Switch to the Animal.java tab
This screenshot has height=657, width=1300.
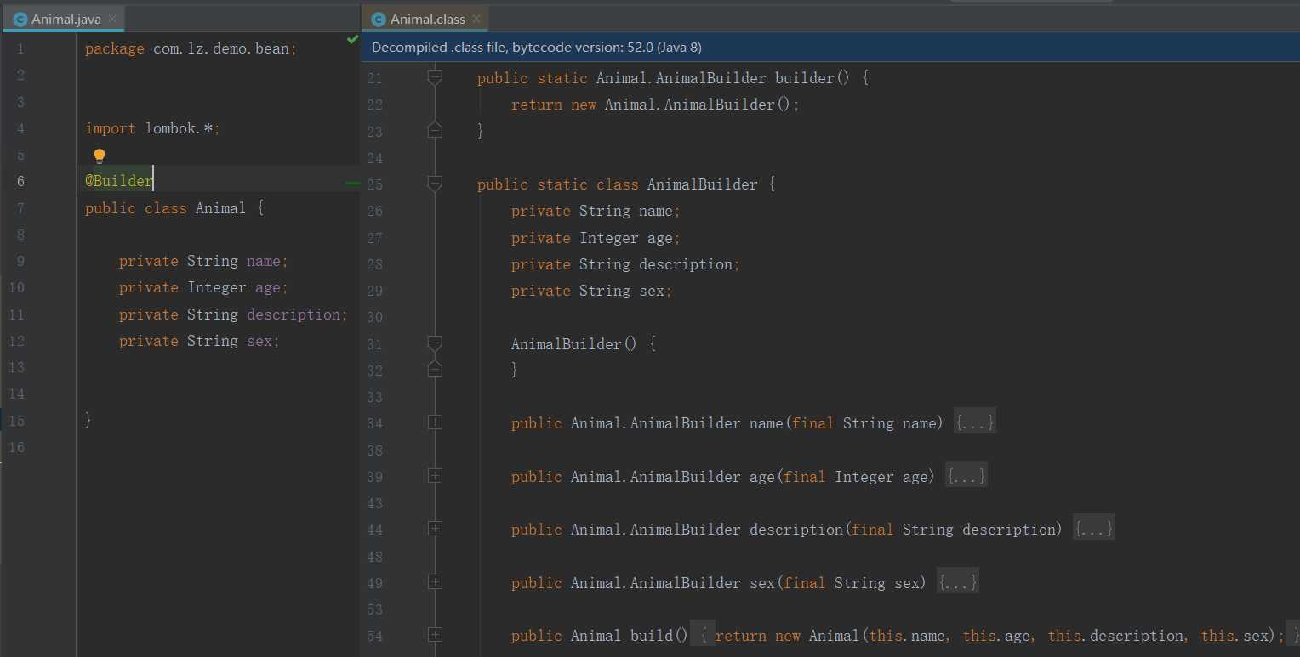(62, 19)
